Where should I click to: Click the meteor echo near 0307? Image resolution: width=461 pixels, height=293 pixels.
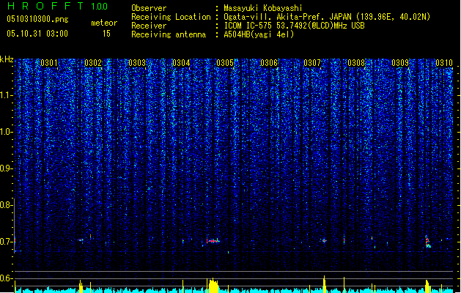[x=324, y=241]
